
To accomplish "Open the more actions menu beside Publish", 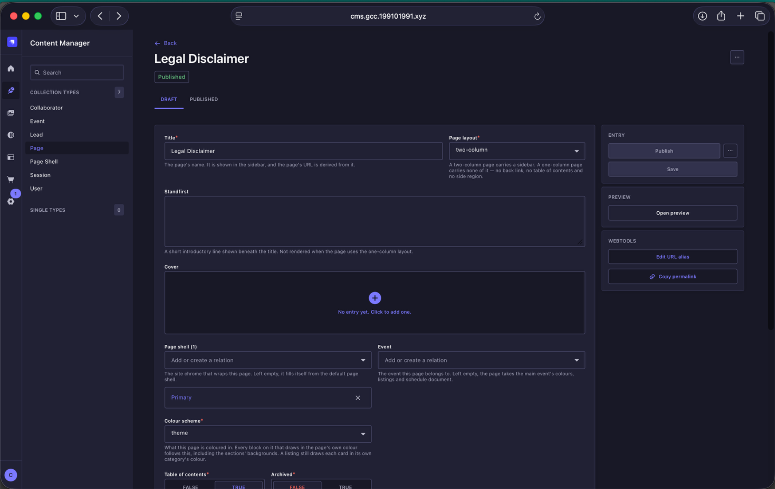I will point(730,151).
